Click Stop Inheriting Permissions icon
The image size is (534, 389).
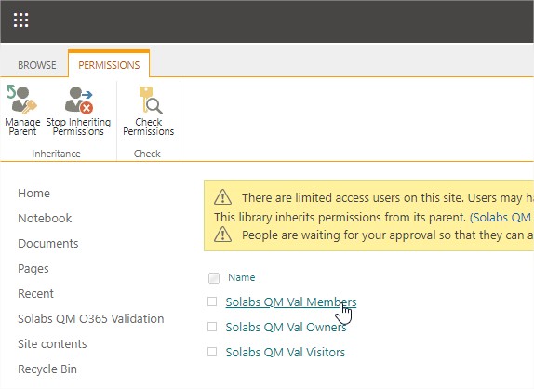(78, 100)
